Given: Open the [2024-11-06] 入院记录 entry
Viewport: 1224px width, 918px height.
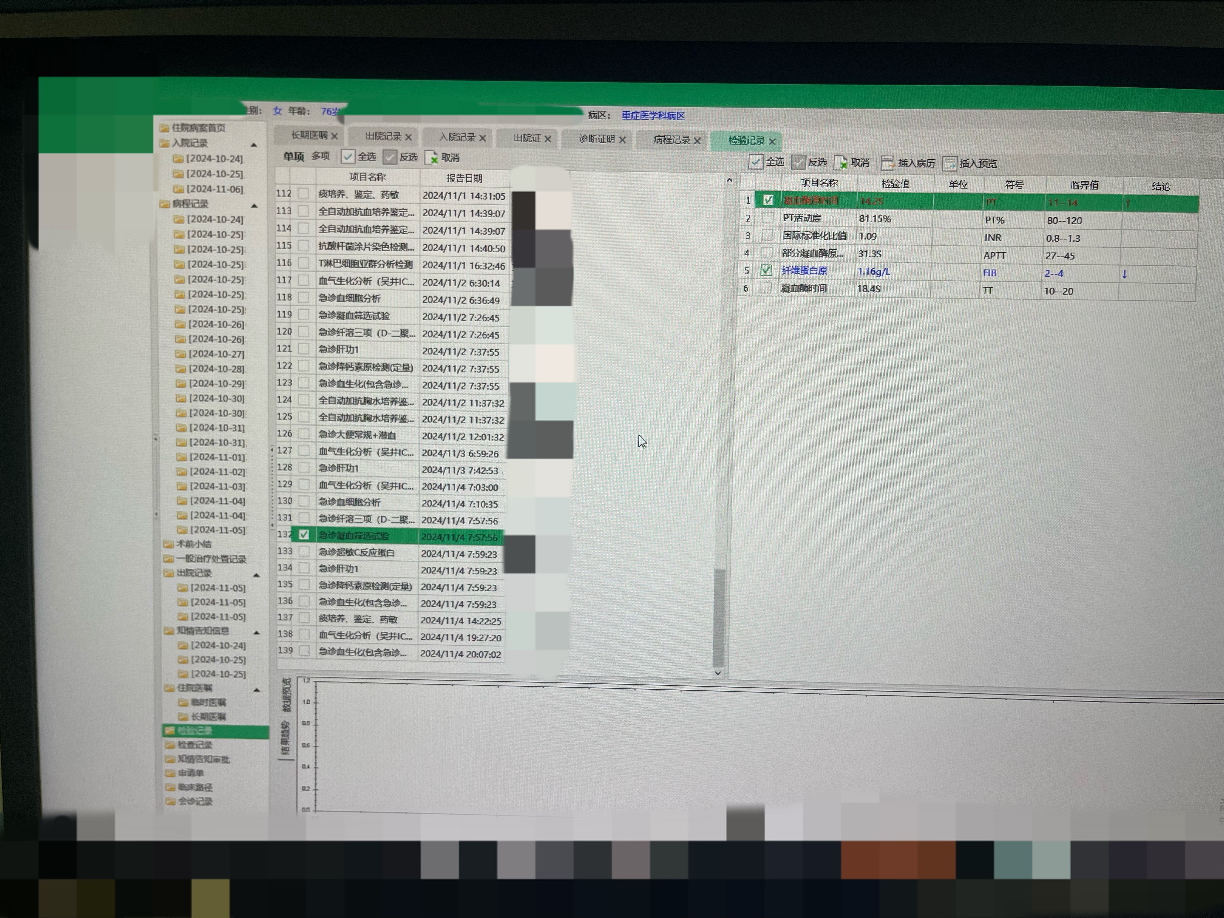Looking at the screenshot, I should [215, 189].
